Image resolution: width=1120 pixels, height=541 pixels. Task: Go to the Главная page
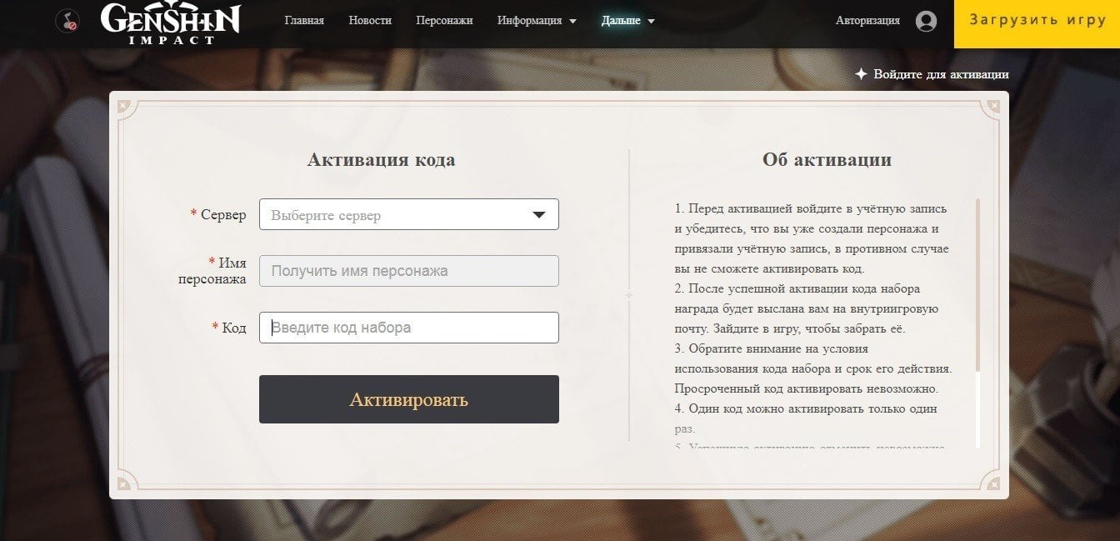(304, 20)
